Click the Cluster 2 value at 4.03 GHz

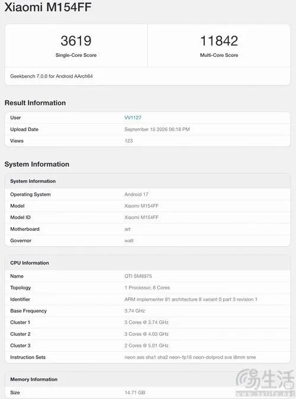(146, 334)
